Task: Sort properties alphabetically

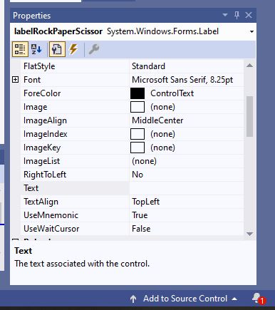Action: pos(36,49)
